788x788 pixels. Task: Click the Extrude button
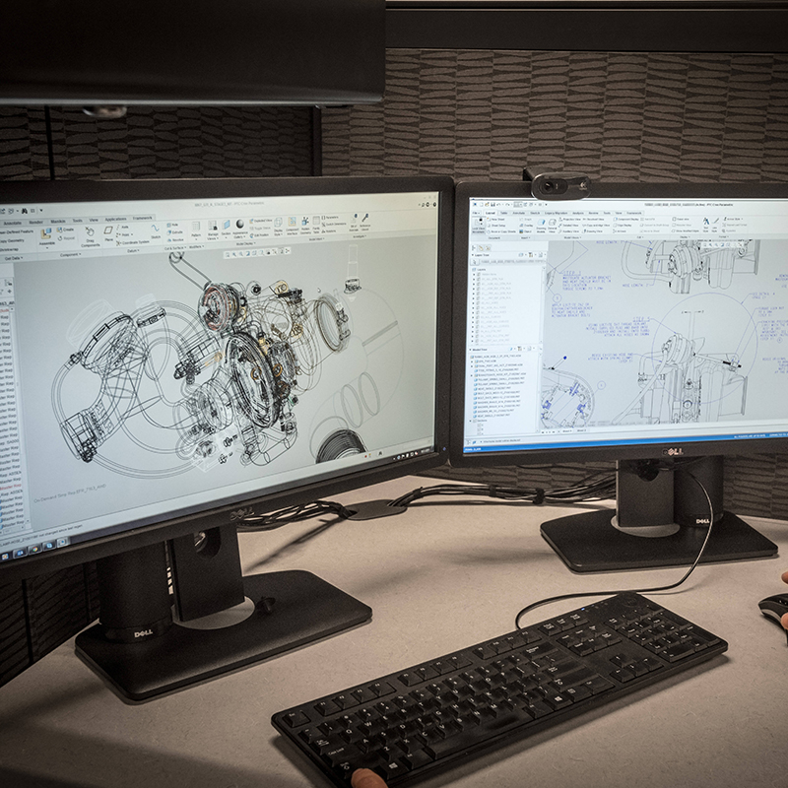[174, 232]
